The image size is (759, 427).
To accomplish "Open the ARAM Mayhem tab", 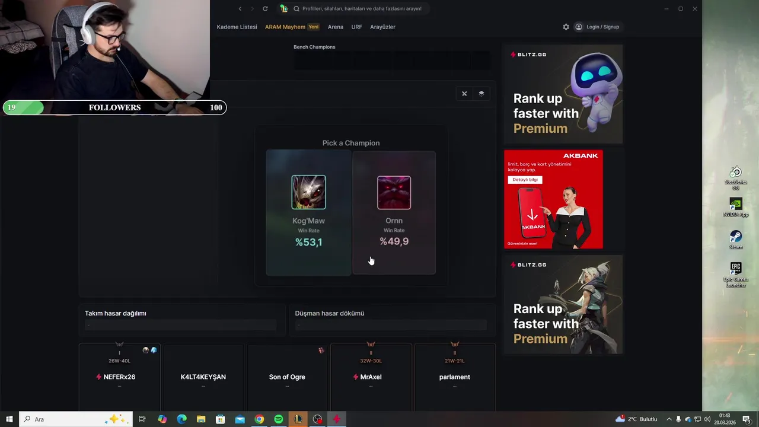I will click(292, 27).
